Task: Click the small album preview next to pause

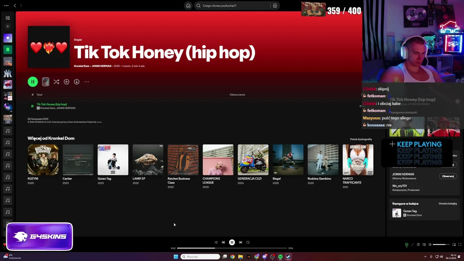Action: click(x=45, y=82)
